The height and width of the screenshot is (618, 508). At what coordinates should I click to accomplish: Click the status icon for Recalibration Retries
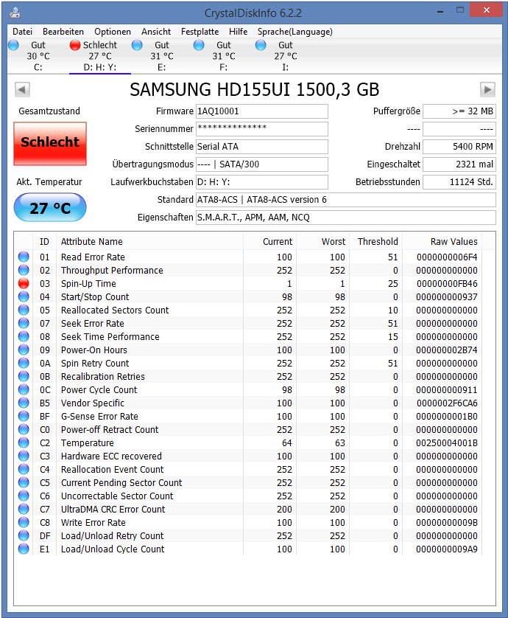pyautogui.click(x=24, y=376)
